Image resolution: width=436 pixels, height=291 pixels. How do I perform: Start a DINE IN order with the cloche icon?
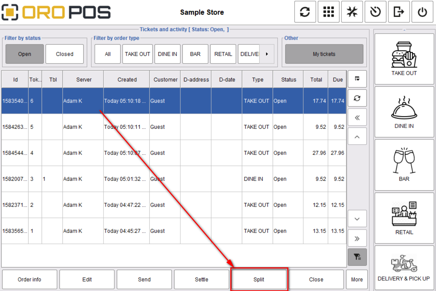click(x=404, y=112)
